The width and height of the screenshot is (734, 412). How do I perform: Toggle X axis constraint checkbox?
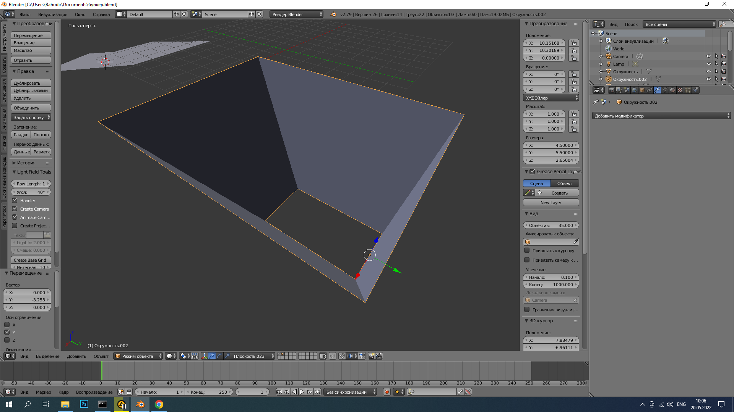pos(8,325)
